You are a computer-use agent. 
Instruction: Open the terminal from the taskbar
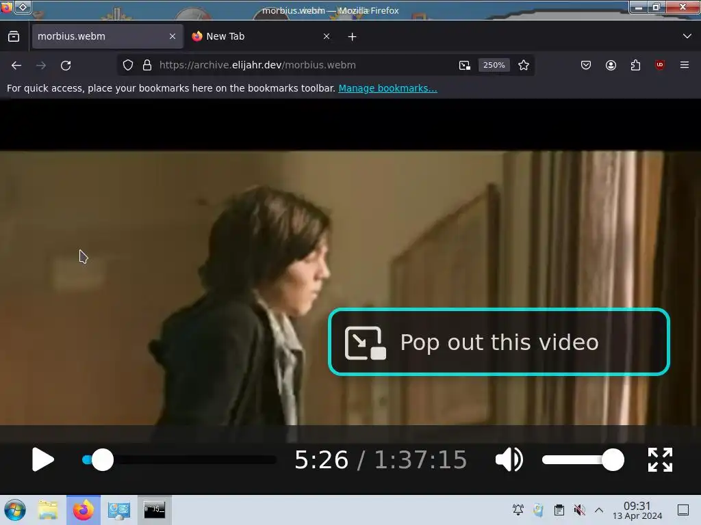(x=154, y=509)
